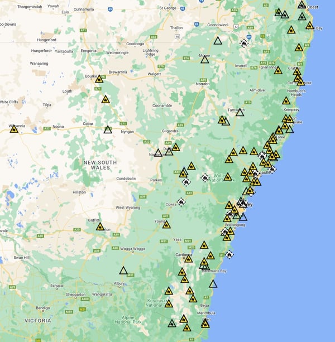The width and height of the screenshot is (335, 342).
Task: Click the Bendigo city label
Action: (x=43, y=308)
